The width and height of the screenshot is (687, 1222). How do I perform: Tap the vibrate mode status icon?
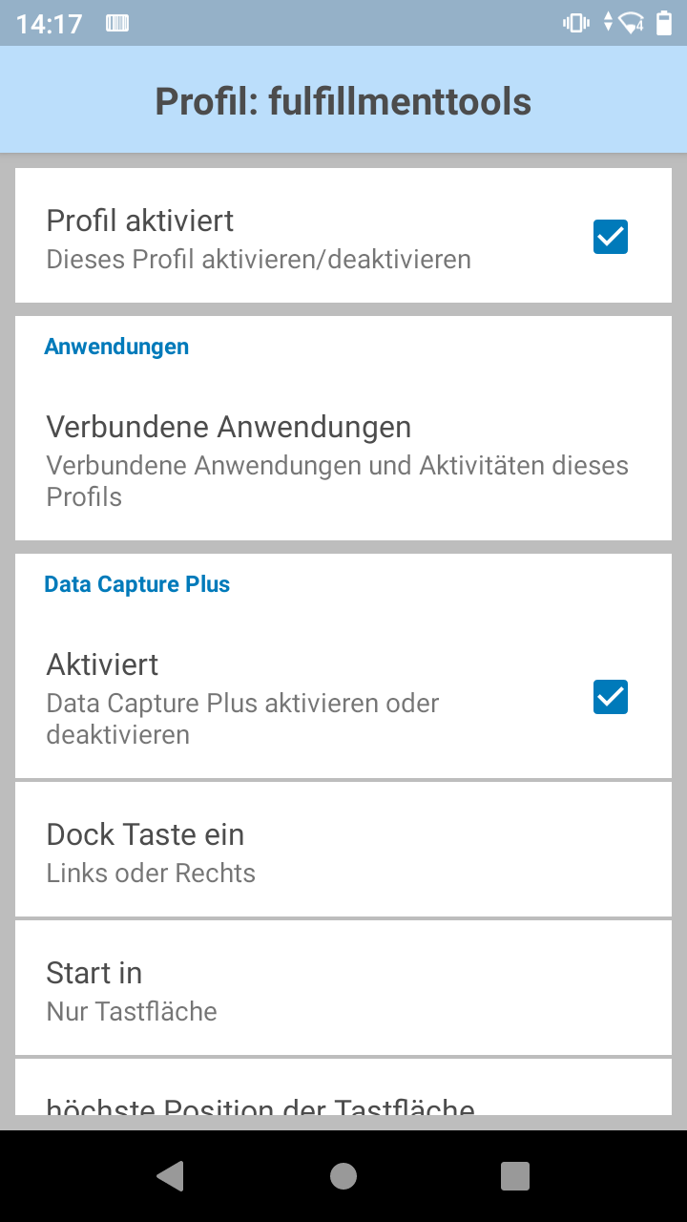pos(576,23)
